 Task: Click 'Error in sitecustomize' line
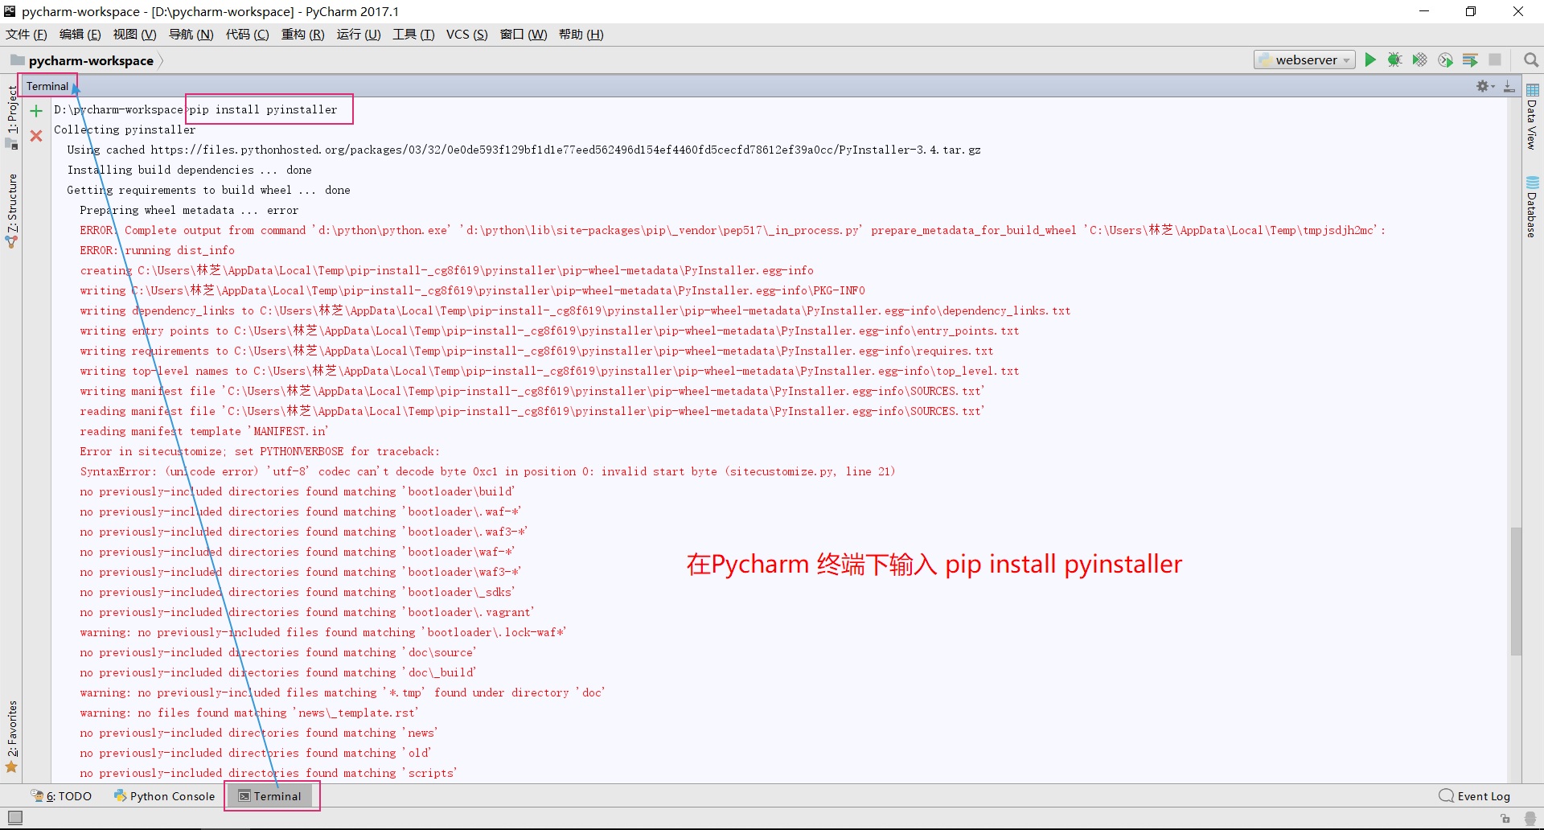point(260,451)
